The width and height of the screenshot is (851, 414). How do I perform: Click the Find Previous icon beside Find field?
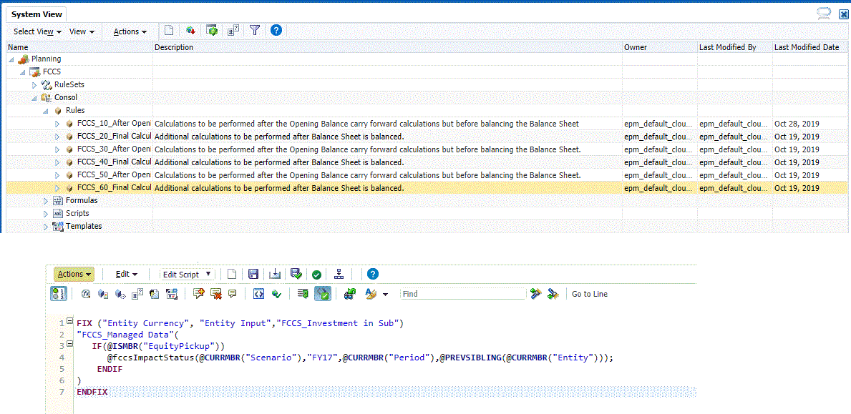click(x=553, y=294)
